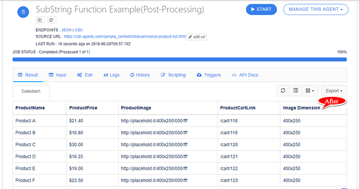Click the copy agent icon below title
Image resolution: width=359 pixels, height=189 pixels.
(x=40, y=20)
